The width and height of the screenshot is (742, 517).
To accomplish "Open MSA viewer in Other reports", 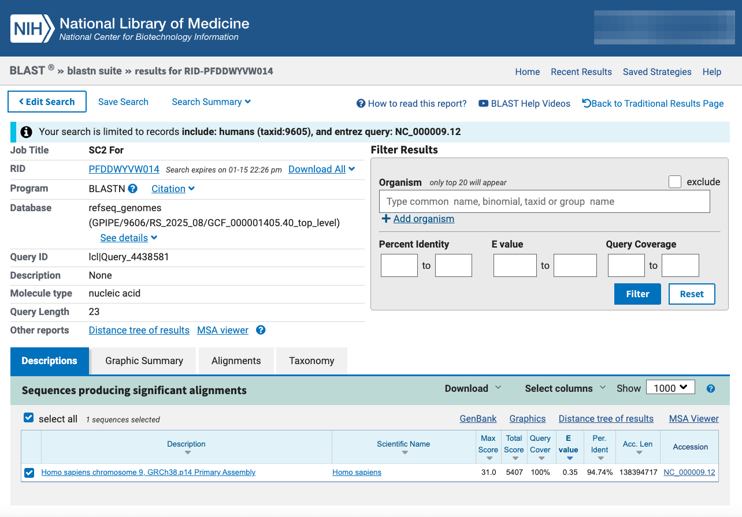I will [x=222, y=330].
